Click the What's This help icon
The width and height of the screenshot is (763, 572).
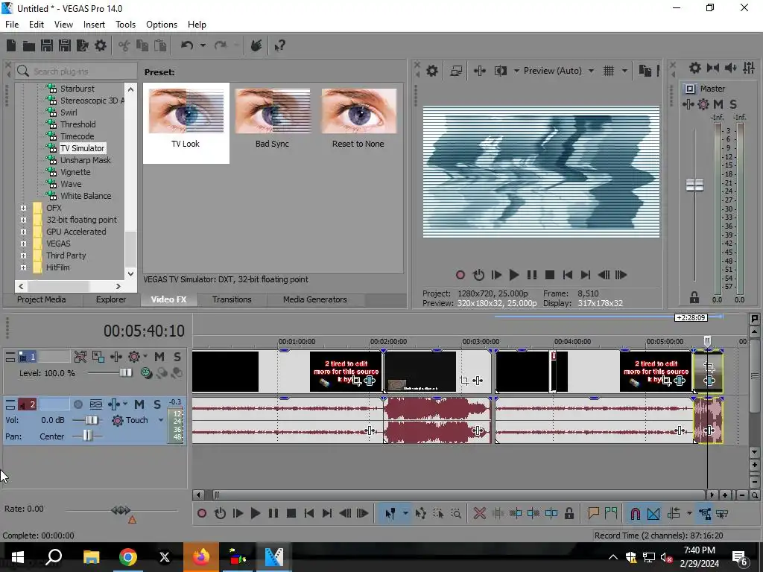click(279, 45)
